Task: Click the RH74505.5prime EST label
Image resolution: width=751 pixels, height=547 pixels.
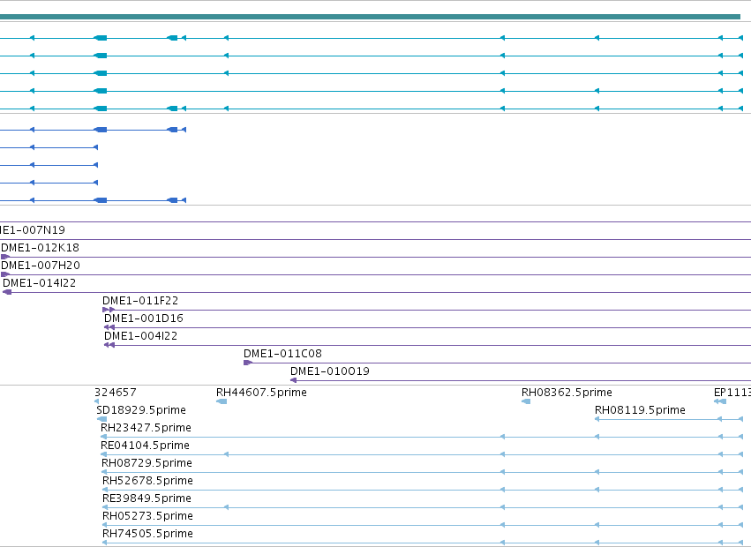Action: click(x=148, y=534)
